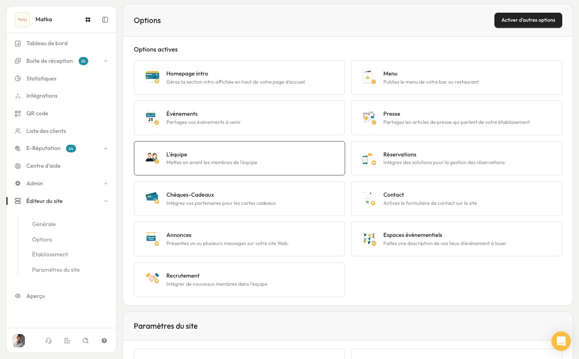The height and width of the screenshot is (359, 579).
Task: Click the Contact form icon
Action: [369, 198]
